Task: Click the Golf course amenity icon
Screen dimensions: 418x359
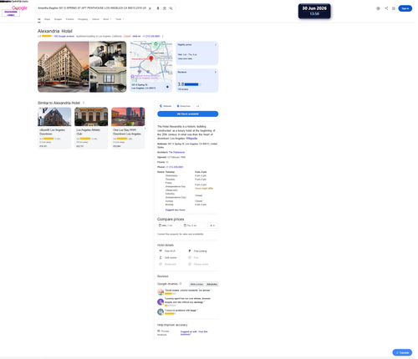Action: pos(161,258)
